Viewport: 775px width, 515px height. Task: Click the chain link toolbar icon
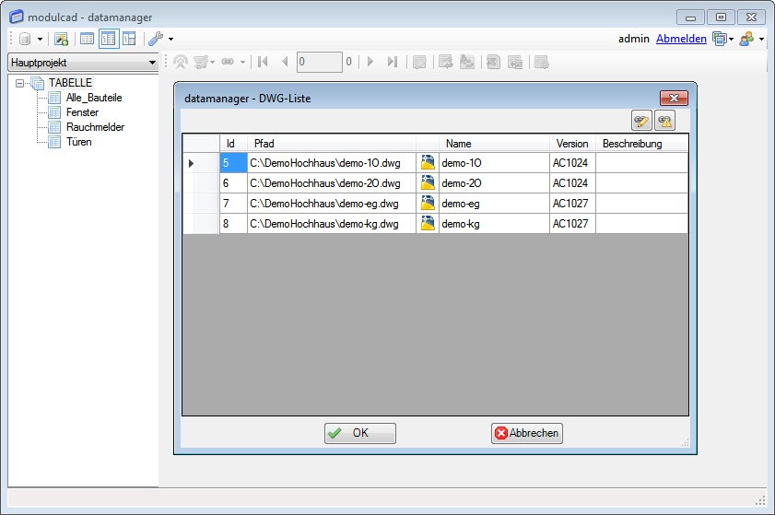(228, 62)
